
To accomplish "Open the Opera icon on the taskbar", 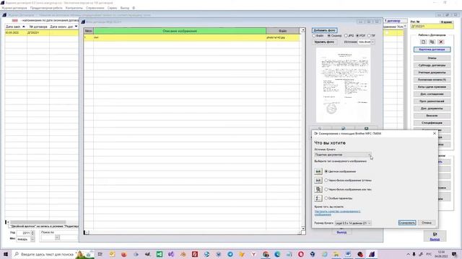I will coord(301,254).
